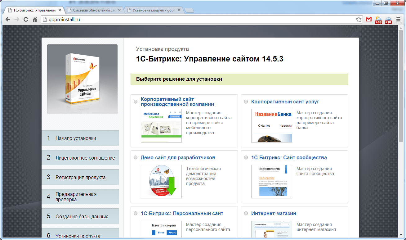The image size is (406, 240).
Task: Click Велосипедисты community site thumbnail
Action: [272, 182]
